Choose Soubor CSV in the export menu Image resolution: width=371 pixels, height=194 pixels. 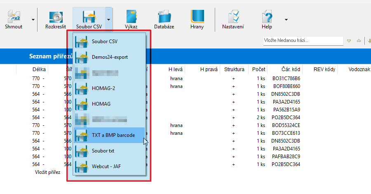(109, 42)
